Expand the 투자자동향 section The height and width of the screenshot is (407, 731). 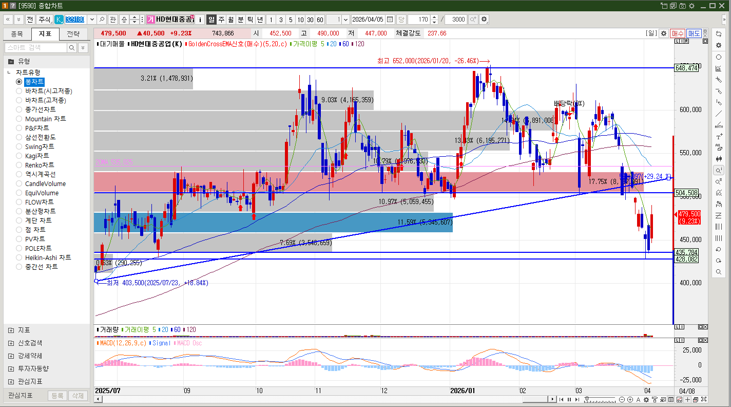pyautogui.click(x=11, y=368)
